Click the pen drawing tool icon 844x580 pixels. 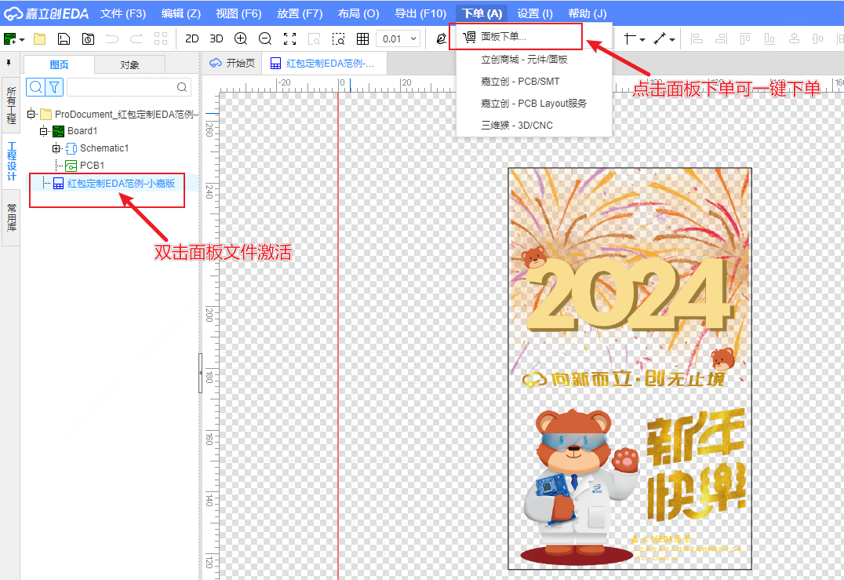441,38
